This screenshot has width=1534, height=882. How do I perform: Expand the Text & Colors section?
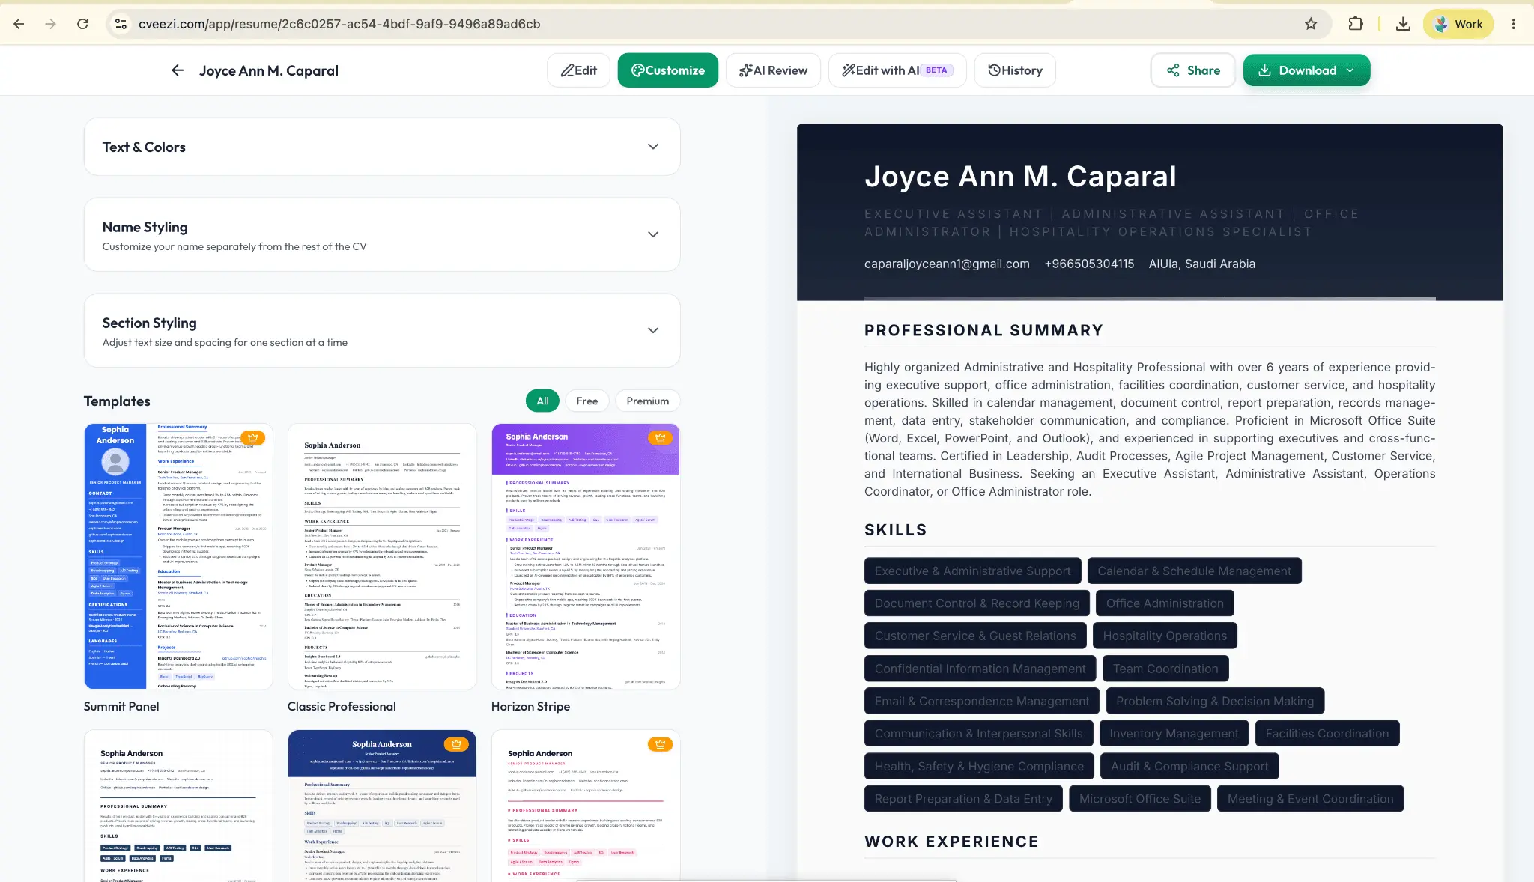(x=382, y=147)
